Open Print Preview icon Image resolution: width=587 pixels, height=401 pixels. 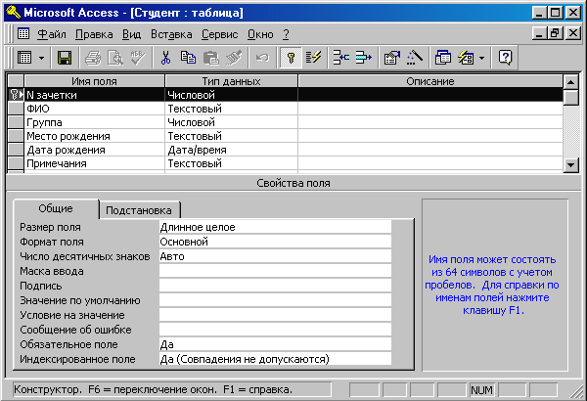[x=115, y=58]
